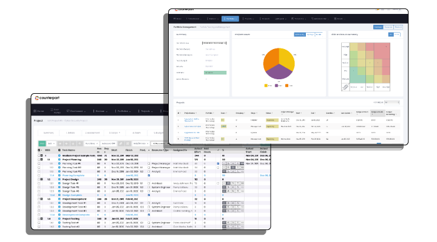
Task: Click the info icon beside Testing Task #1
Action: 59,223
